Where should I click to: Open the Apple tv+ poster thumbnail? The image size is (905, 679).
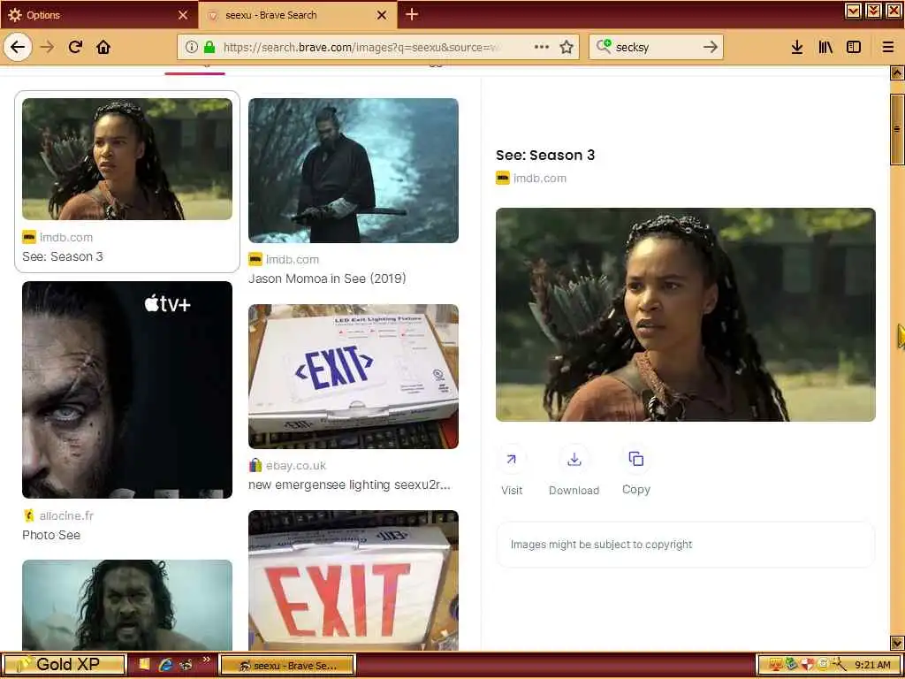tap(127, 390)
